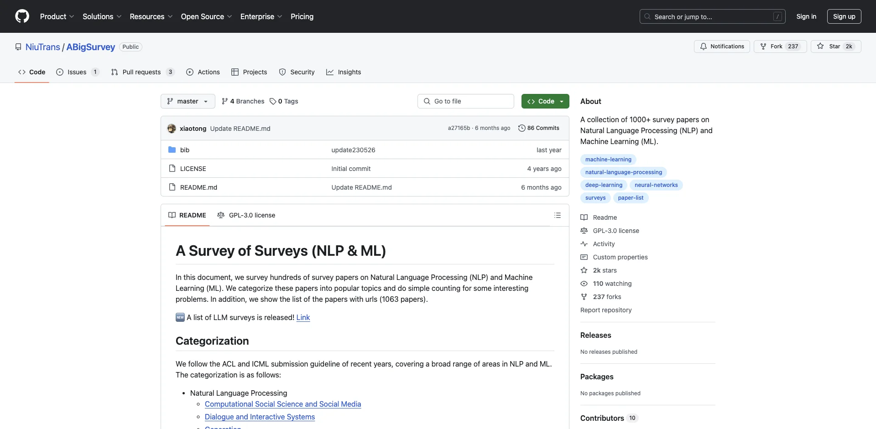Image resolution: width=876 pixels, height=429 pixels.
Task: Open the LICENSE file
Action: pos(193,169)
